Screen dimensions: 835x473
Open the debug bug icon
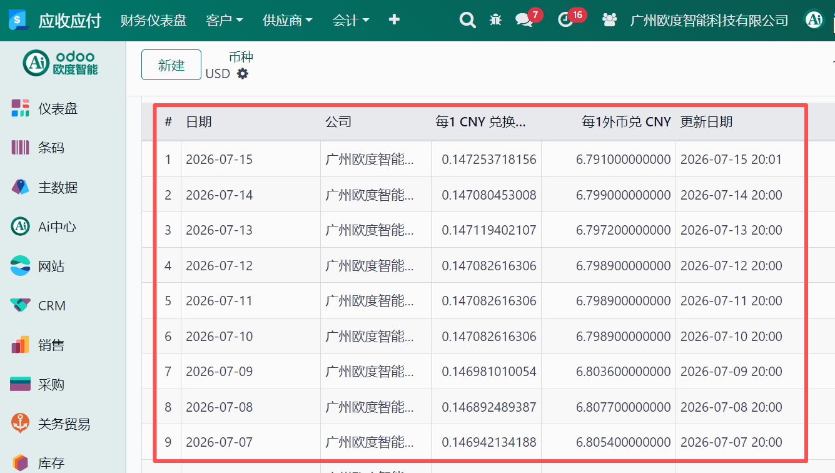point(495,20)
